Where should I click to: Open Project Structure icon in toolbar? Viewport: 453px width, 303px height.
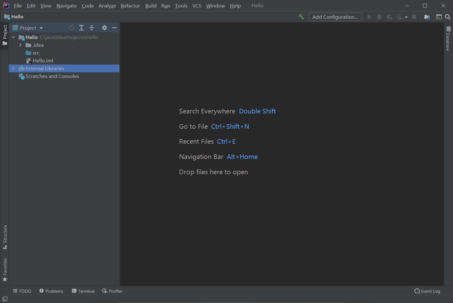(427, 17)
